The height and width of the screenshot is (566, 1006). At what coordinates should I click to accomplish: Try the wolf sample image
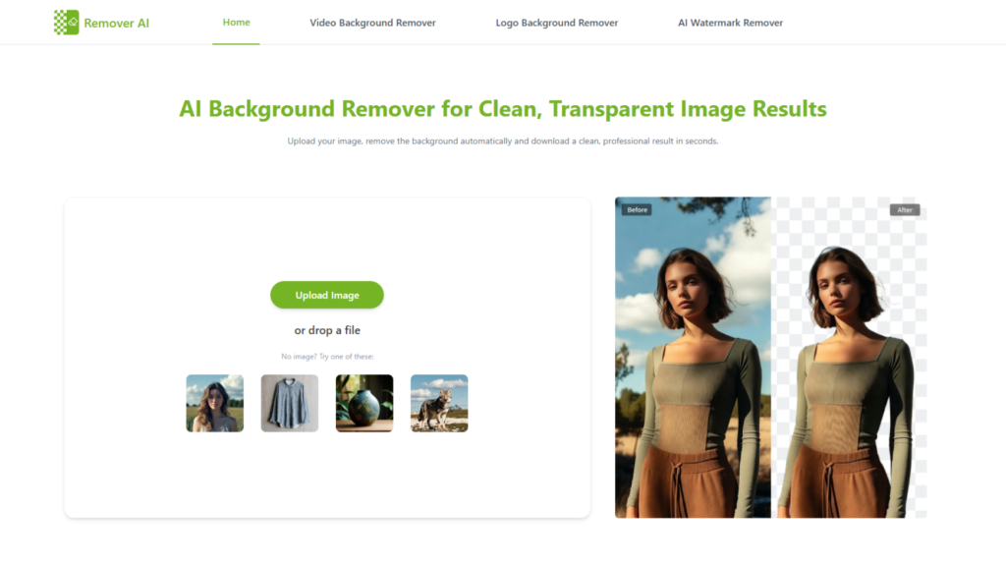[439, 403]
